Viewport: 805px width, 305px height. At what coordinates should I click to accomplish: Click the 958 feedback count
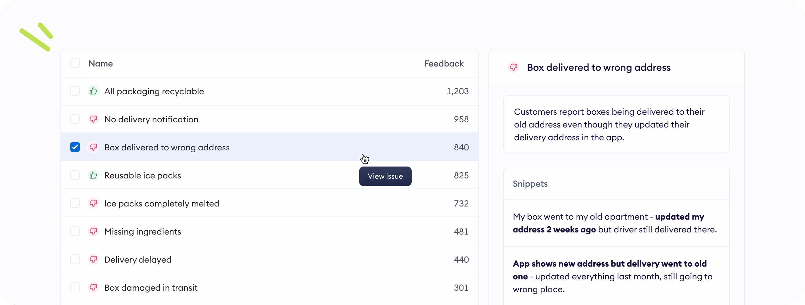tap(461, 119)
